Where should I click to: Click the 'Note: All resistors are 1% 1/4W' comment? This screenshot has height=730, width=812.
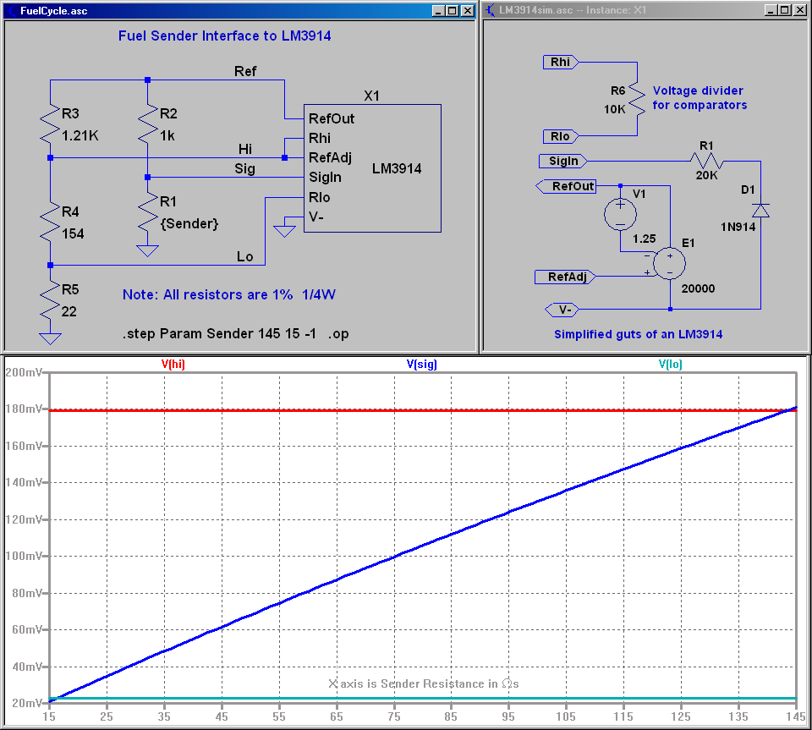tap(229, 294)
